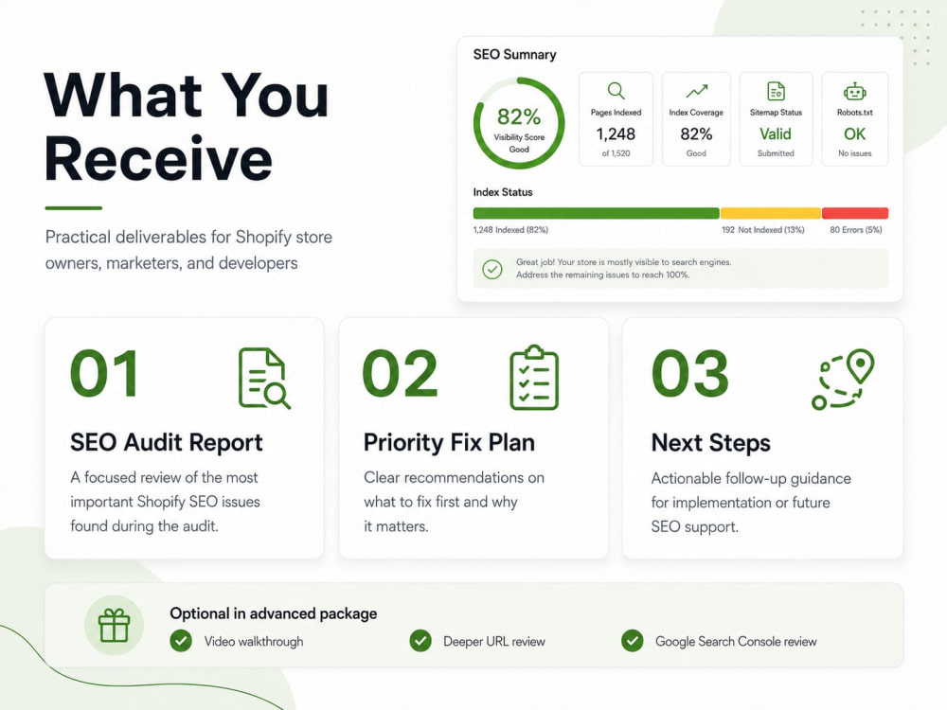Click the Google Search Console review label

coord(736,641)
